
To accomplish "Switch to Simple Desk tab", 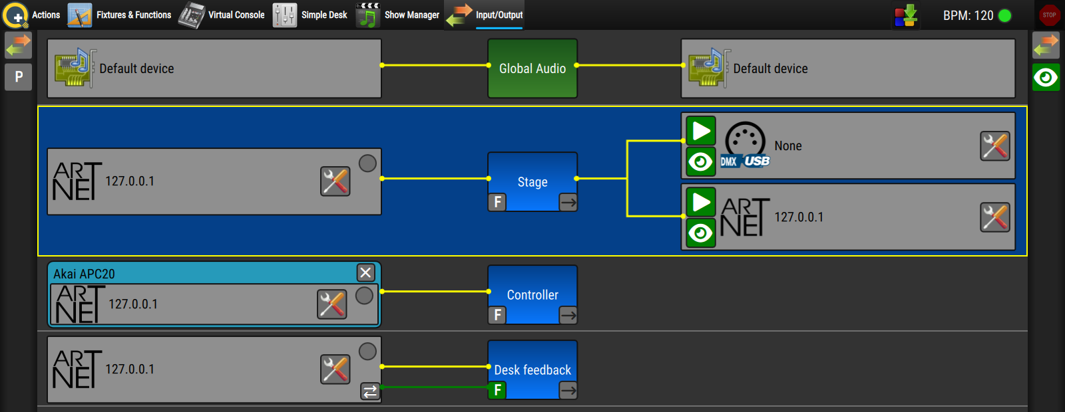I will coord(311,15).
